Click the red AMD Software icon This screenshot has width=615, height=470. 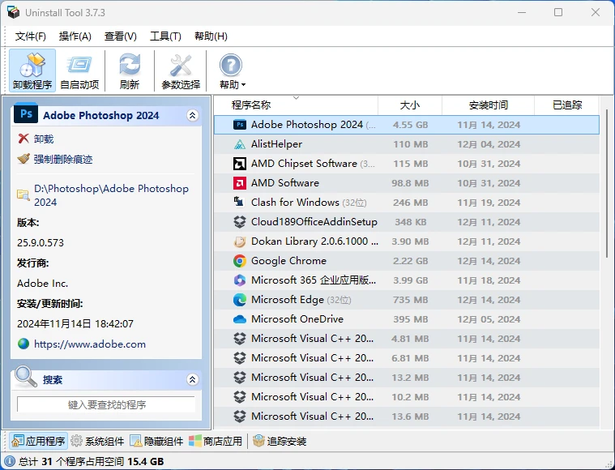pyautogui.click(x=240, y=183)
